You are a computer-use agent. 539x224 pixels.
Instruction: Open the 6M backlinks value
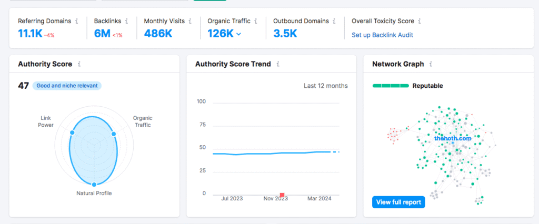pos(102,34)
